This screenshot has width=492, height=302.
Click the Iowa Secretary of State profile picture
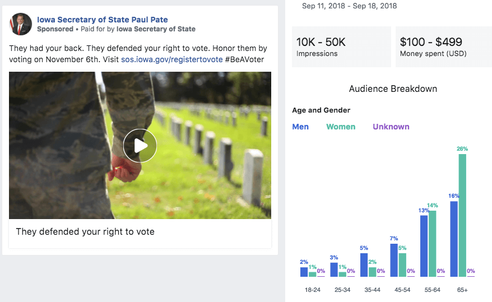(21, 24)
